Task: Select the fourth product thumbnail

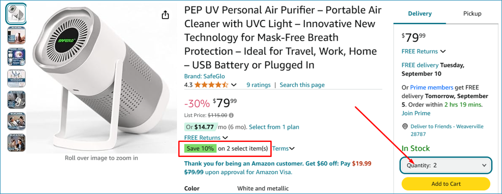Action: click(x=16, y=78)
